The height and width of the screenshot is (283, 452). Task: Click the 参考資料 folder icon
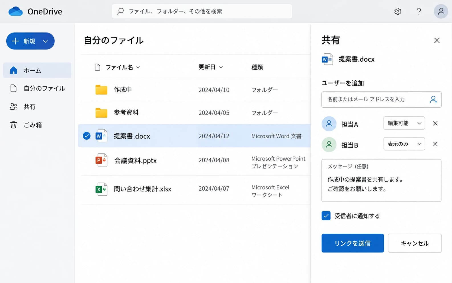[x=101, y=113]
